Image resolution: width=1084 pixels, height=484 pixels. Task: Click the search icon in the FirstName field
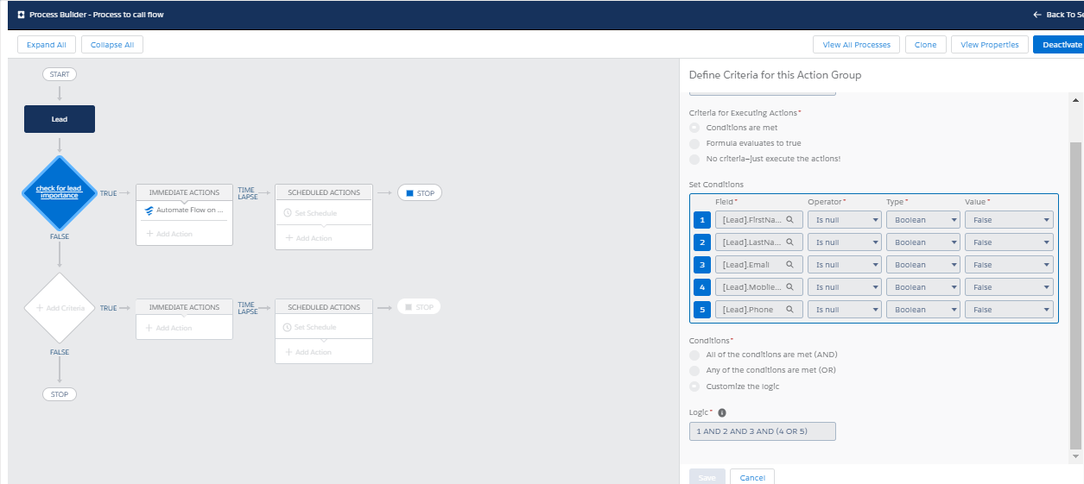point(789,220)
